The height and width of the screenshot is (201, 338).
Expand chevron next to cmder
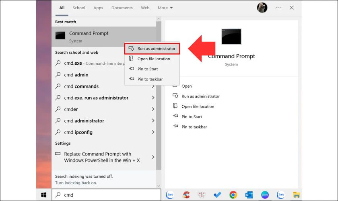tap(153, 109)
